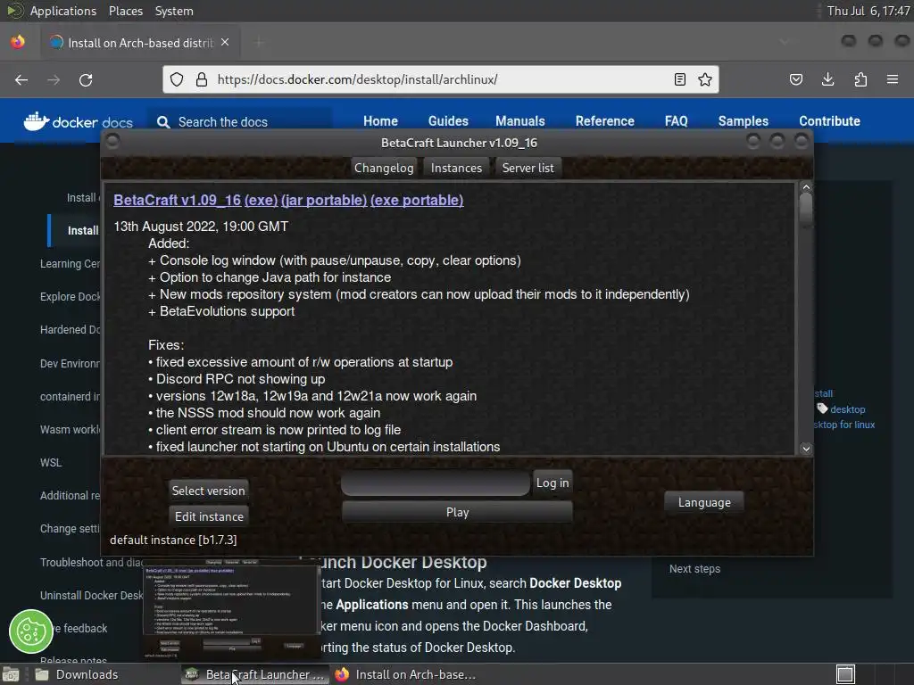Open the System menu
This screenshot has width=914, height=685.
[x=174, y=11]
